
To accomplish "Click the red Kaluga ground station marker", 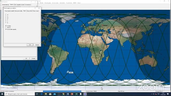I will click(x=102, y=25).
